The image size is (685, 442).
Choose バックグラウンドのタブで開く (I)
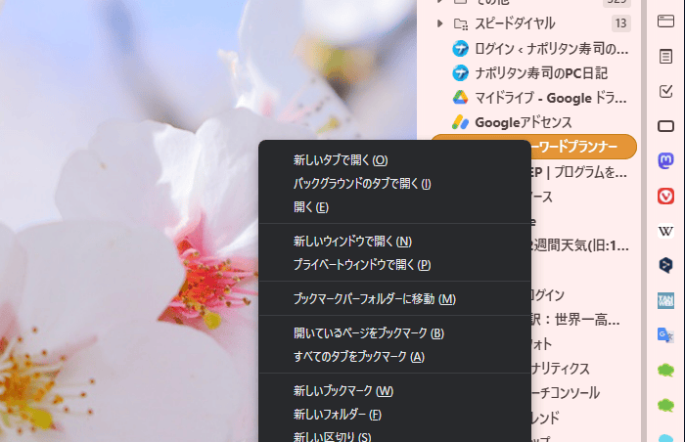click(x=395, y=184)
